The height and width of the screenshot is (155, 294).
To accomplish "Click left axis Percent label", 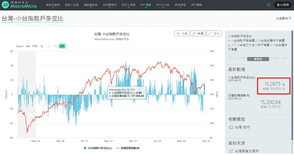I will (6, 95).
